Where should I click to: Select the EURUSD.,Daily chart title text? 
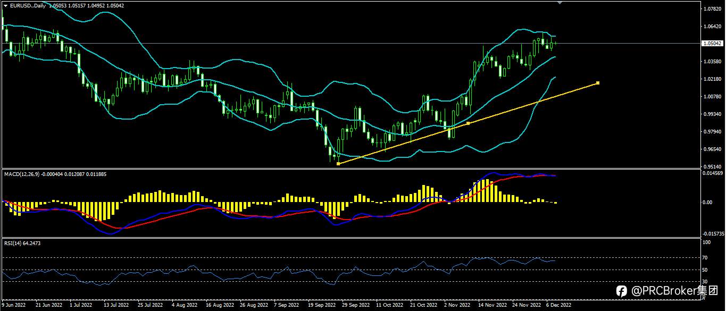click(28, 5)
